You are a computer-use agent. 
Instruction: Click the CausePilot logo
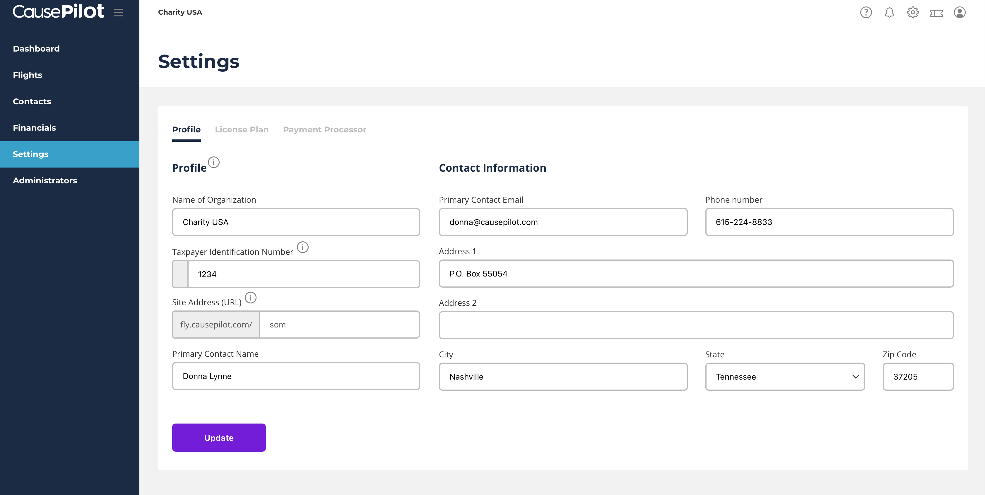[58, 11]
